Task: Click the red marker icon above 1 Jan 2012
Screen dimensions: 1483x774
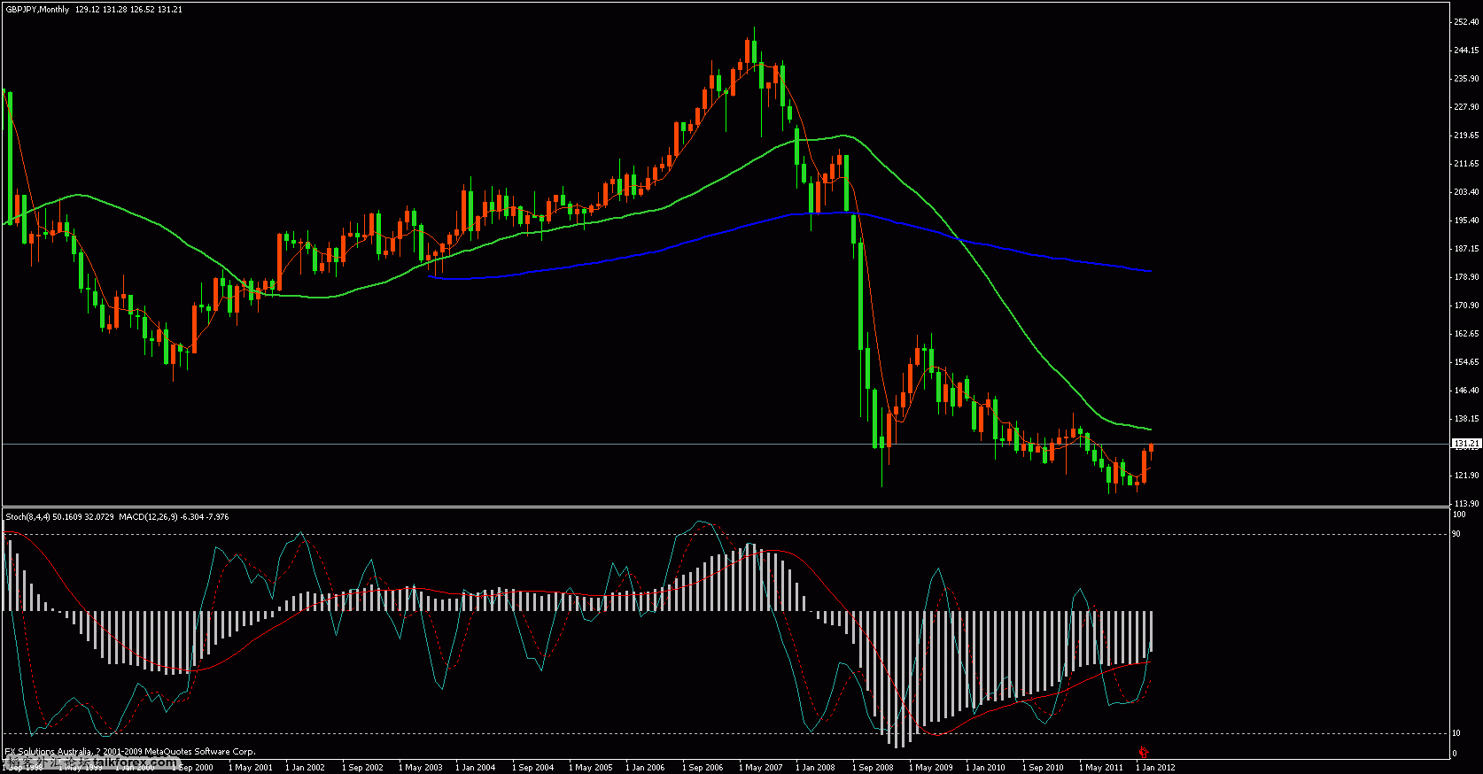Action: (x=1143, y=751)
